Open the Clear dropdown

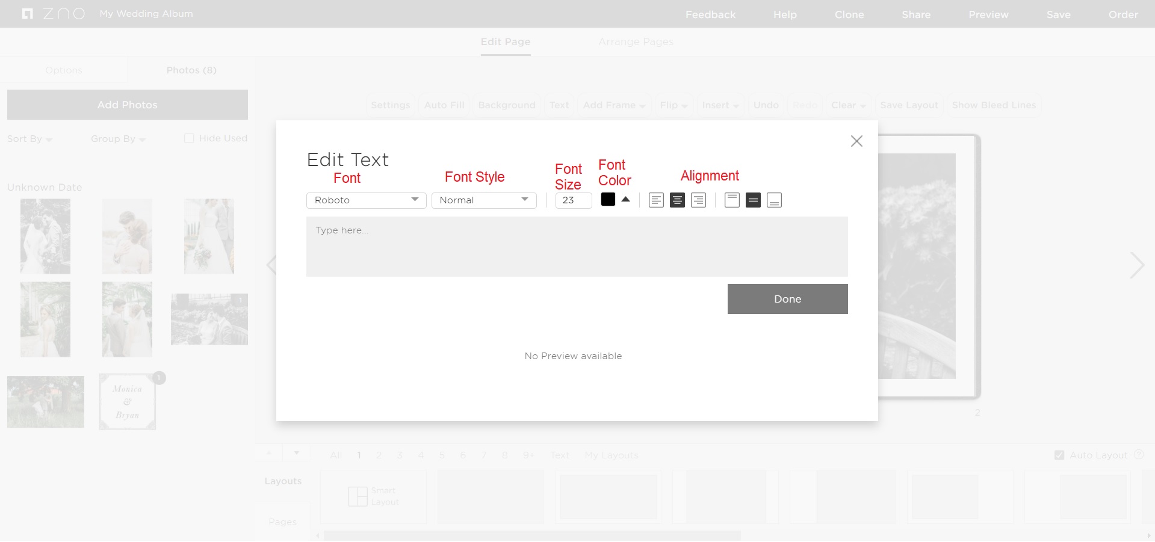[x=848, y=105]
